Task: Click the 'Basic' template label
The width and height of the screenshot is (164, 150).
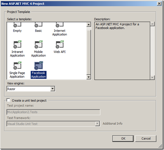Action: click(x=38, y=31)
